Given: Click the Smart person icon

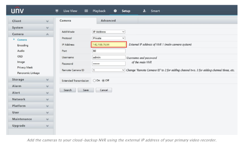Looking at the screenshot, I should (144, 11).
